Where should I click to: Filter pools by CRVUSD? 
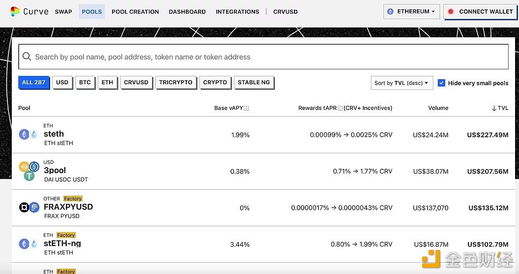click(136, 82)
